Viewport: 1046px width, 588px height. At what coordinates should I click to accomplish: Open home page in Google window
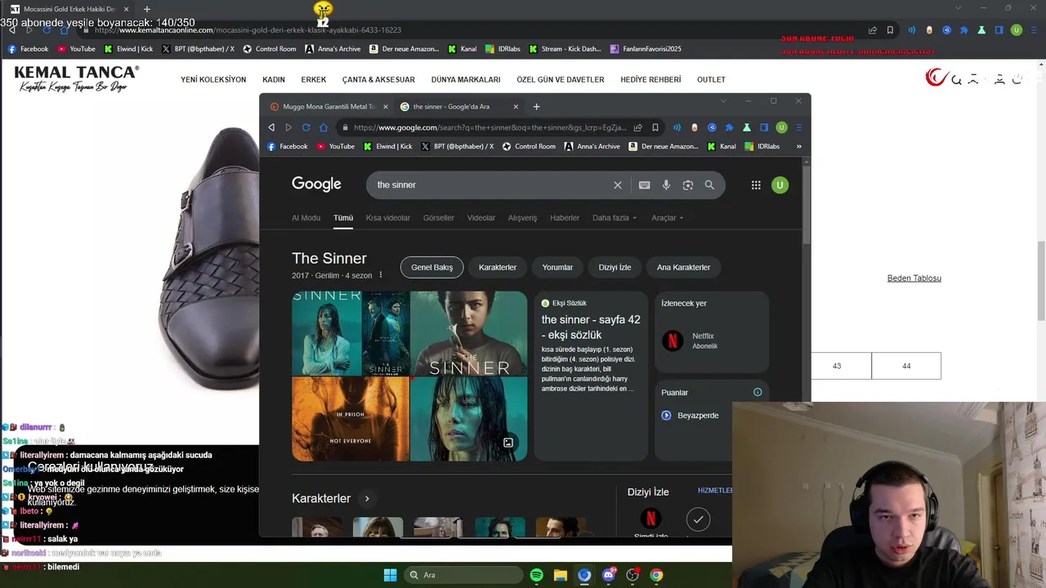pos(324,127)
